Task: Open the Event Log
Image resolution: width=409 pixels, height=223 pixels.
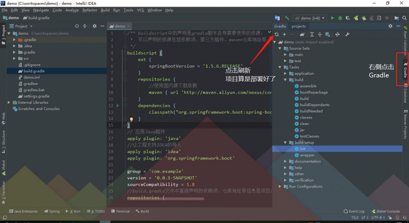Action: click(x=354, y=211)
